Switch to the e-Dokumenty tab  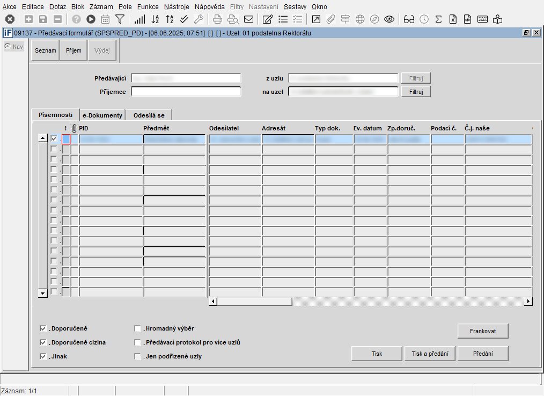[102, 115]
